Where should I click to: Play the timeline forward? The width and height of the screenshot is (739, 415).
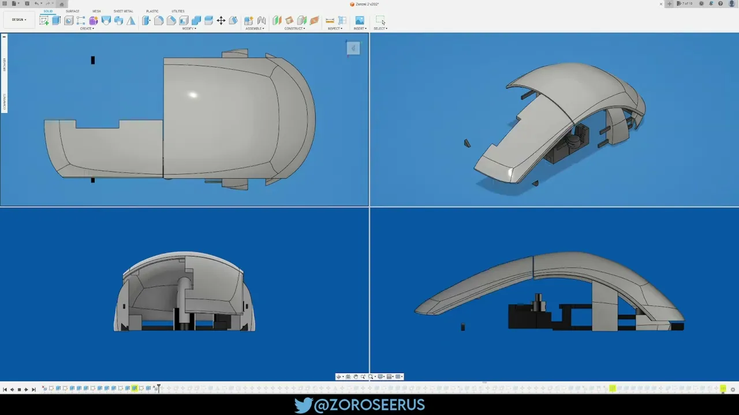26,390
